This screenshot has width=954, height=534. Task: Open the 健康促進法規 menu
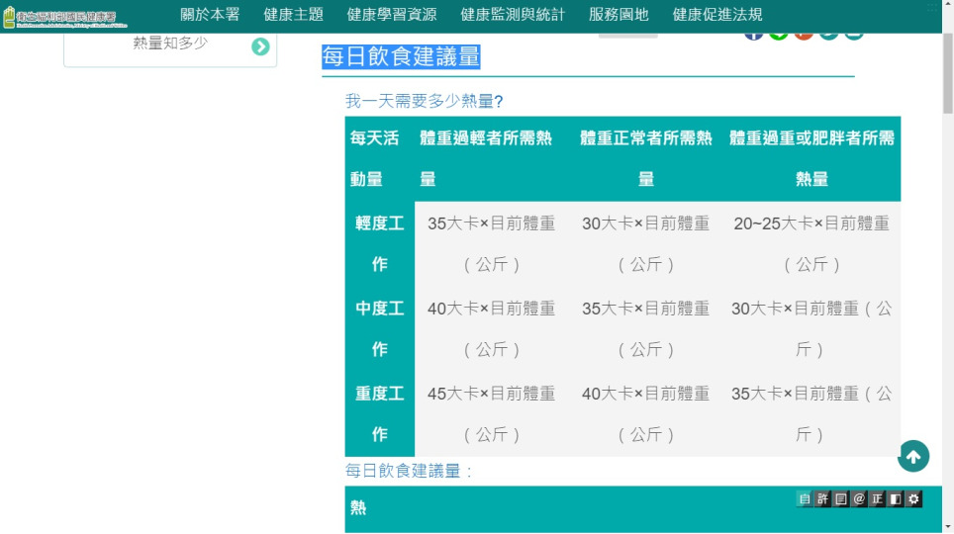point(717,15)
